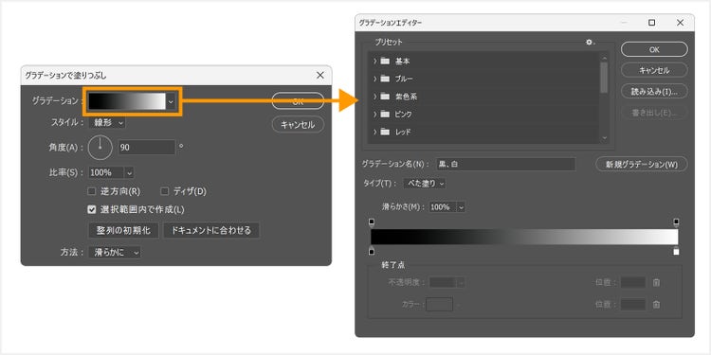Expand the ピンク preset folder
The image size is (711, 355).
click(x=375, y=115)
